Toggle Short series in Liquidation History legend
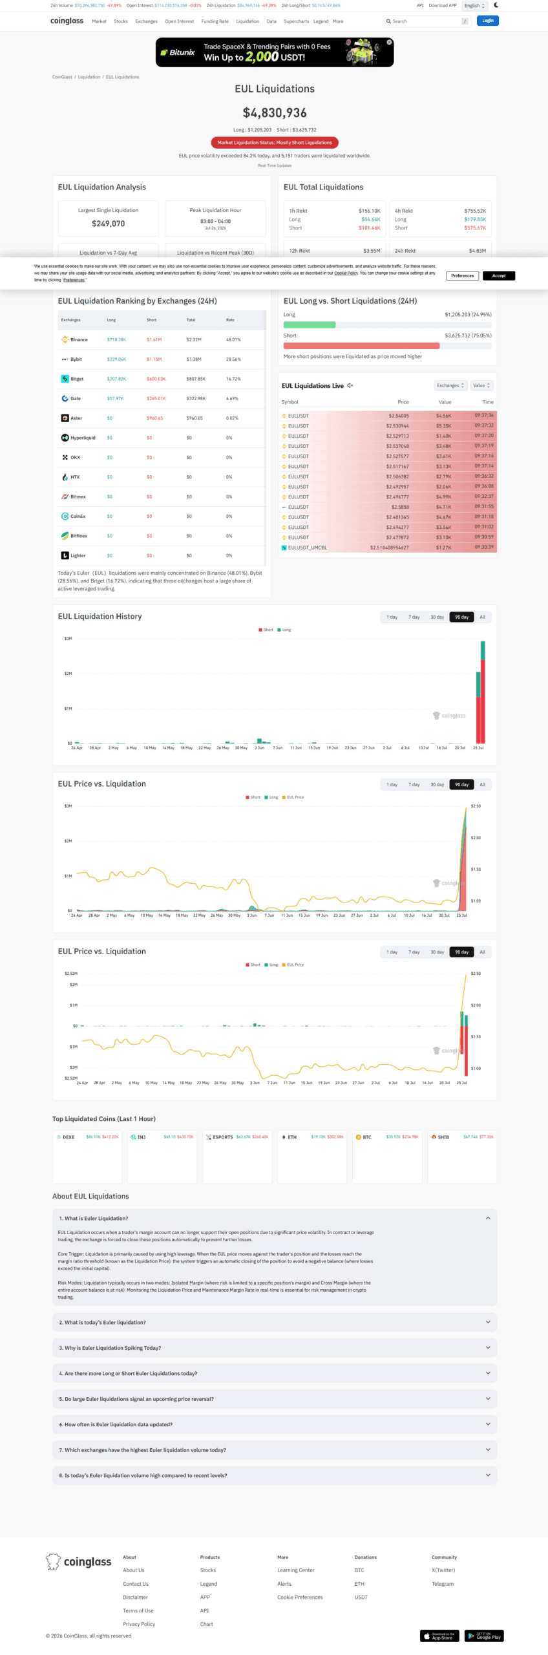 coord(266,630)
